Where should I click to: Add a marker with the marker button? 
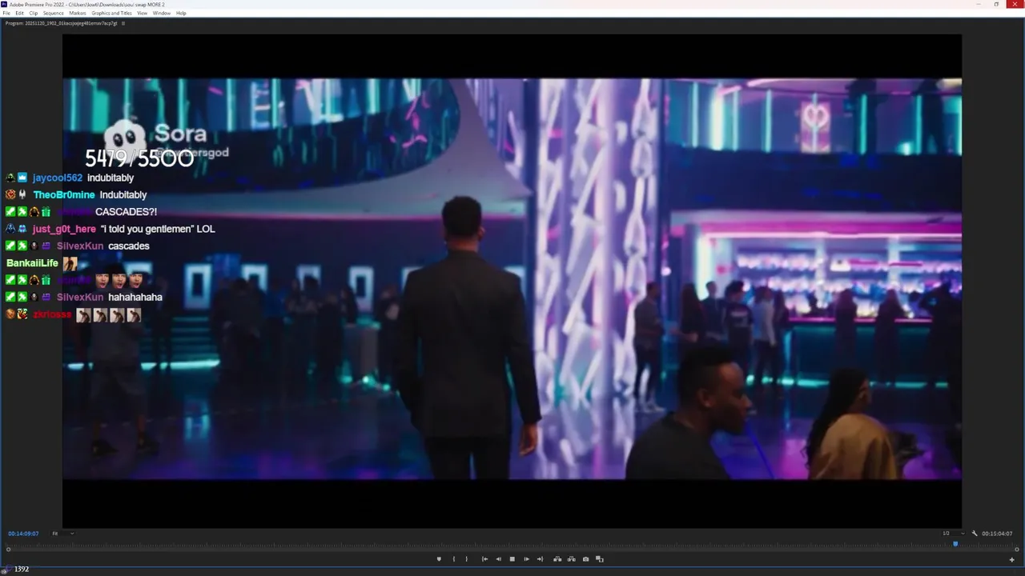439,559
